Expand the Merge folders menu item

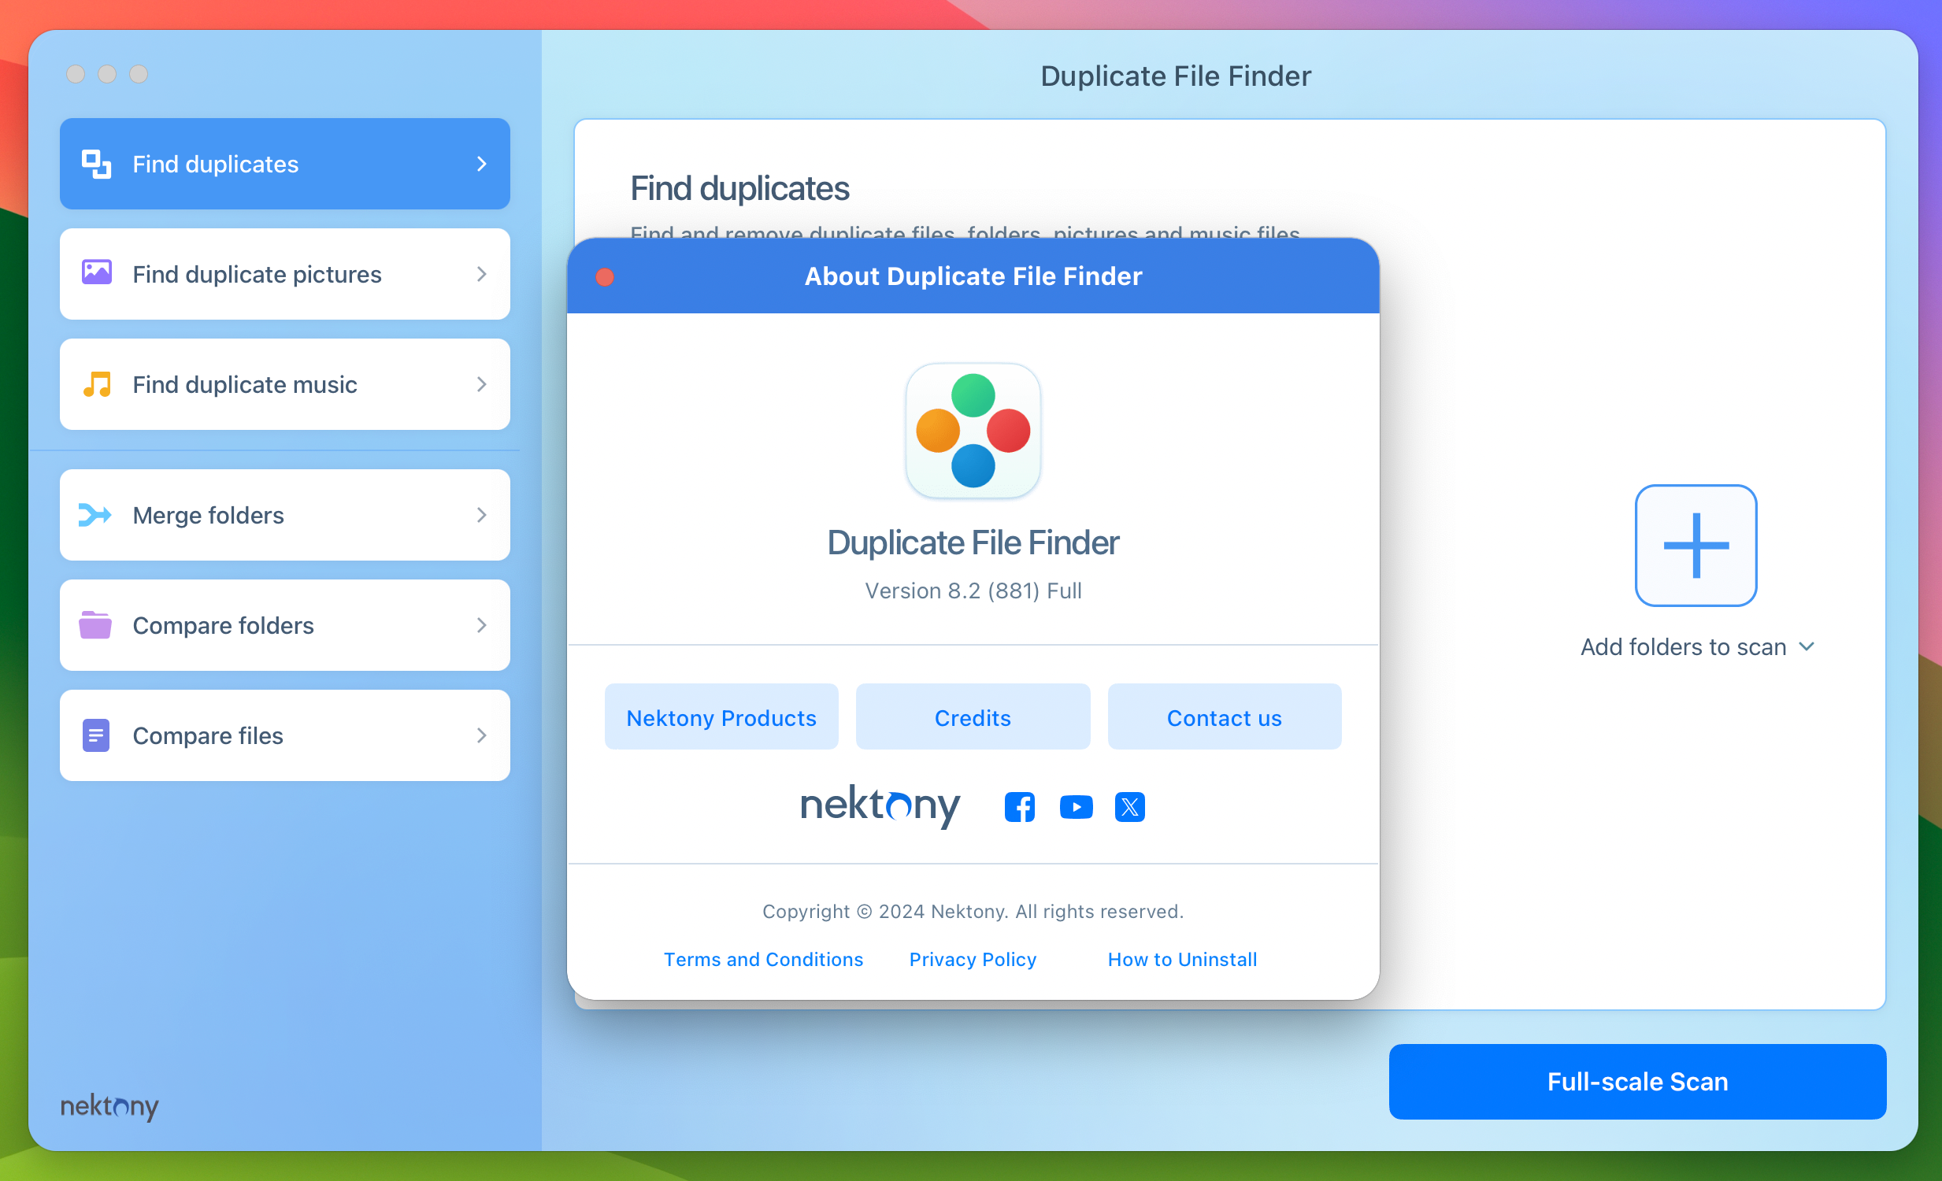pyautogui.click(x=483, y=514)
